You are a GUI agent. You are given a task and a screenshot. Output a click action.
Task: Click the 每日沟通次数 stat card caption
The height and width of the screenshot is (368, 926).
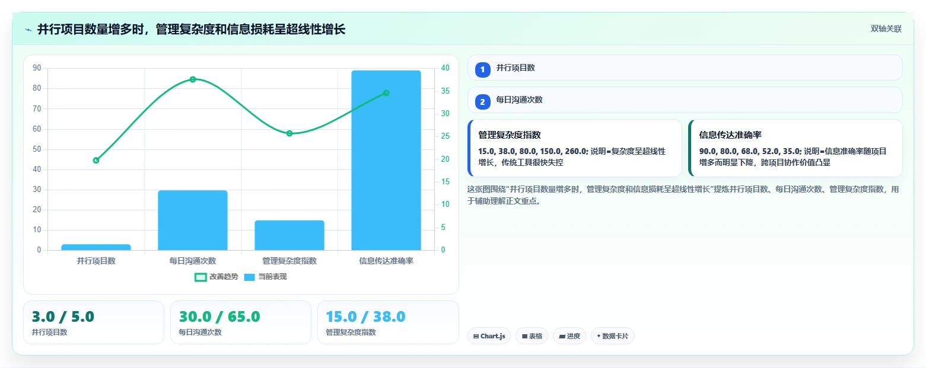(x=200, y=332)
